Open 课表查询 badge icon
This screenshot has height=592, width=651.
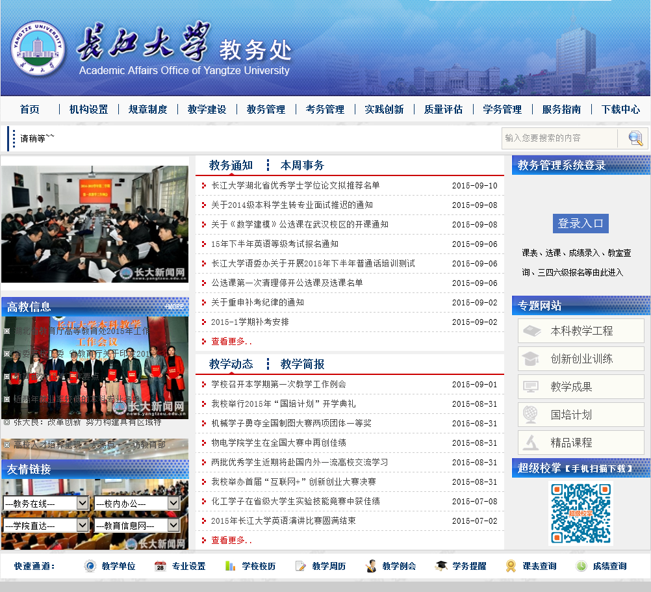click(x=511, y=566)
